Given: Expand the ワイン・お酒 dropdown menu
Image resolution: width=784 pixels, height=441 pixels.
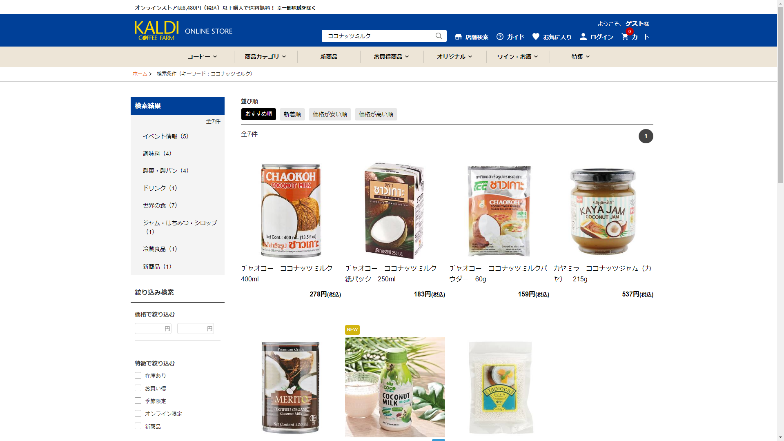Looking at the screenshot, I should [517, 57].
